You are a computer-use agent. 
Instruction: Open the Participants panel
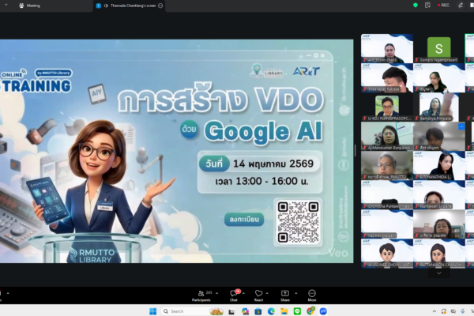pyautogui.click(x=201, y=295)
